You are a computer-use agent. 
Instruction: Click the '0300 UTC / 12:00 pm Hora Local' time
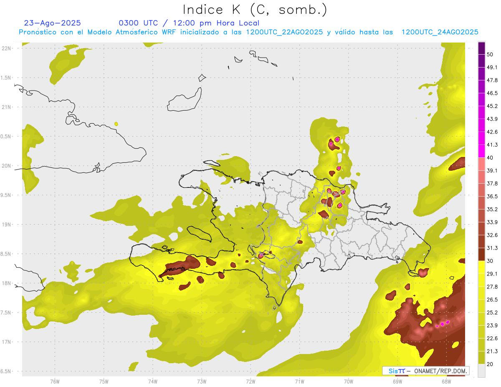pyautogui.click(x=189, y=23)
